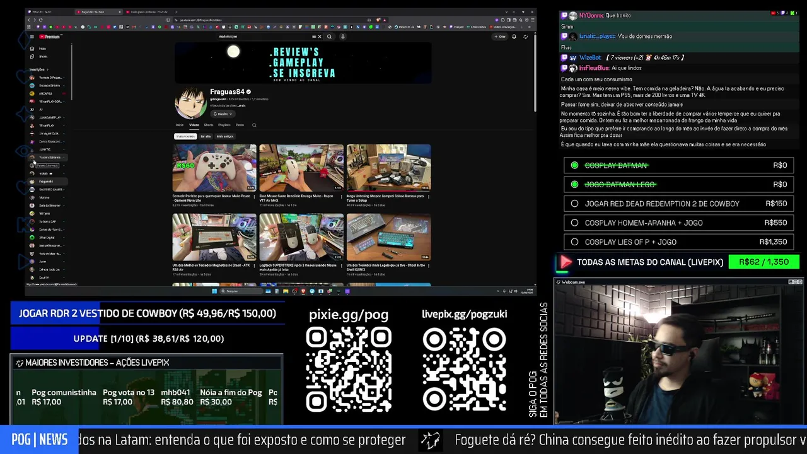Open Shorts from the YouTube sidebar
Image resolution: width=807 pixels, height=454 pixels.
click(42, 57)
